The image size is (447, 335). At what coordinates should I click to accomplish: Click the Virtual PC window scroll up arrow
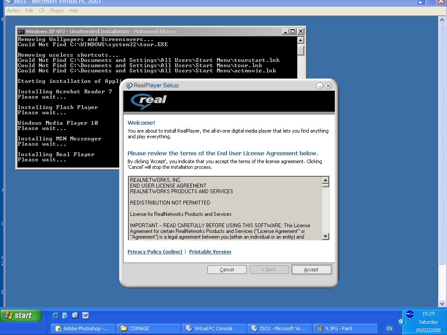[442, 20]
